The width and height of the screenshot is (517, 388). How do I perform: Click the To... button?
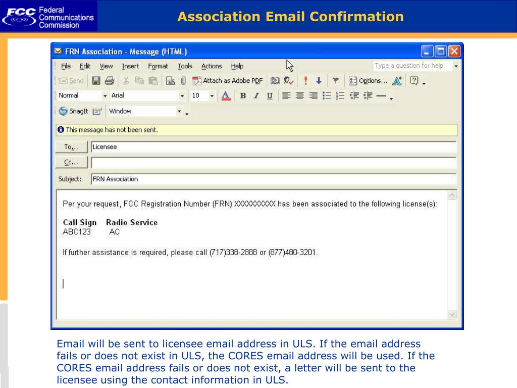[x=71, y=147]
